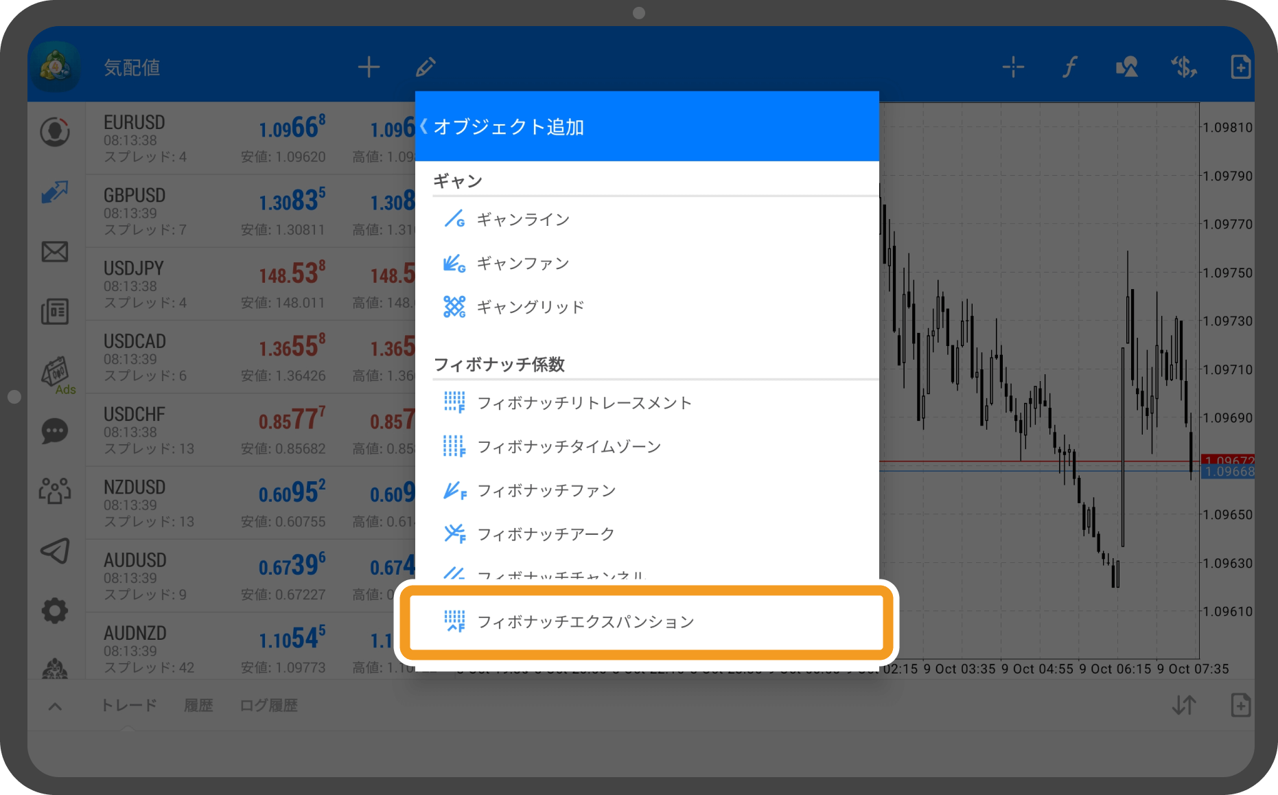Click the sort arrows icon near the bottom right
This screenshot has height=795, width=1278.
1184,704
